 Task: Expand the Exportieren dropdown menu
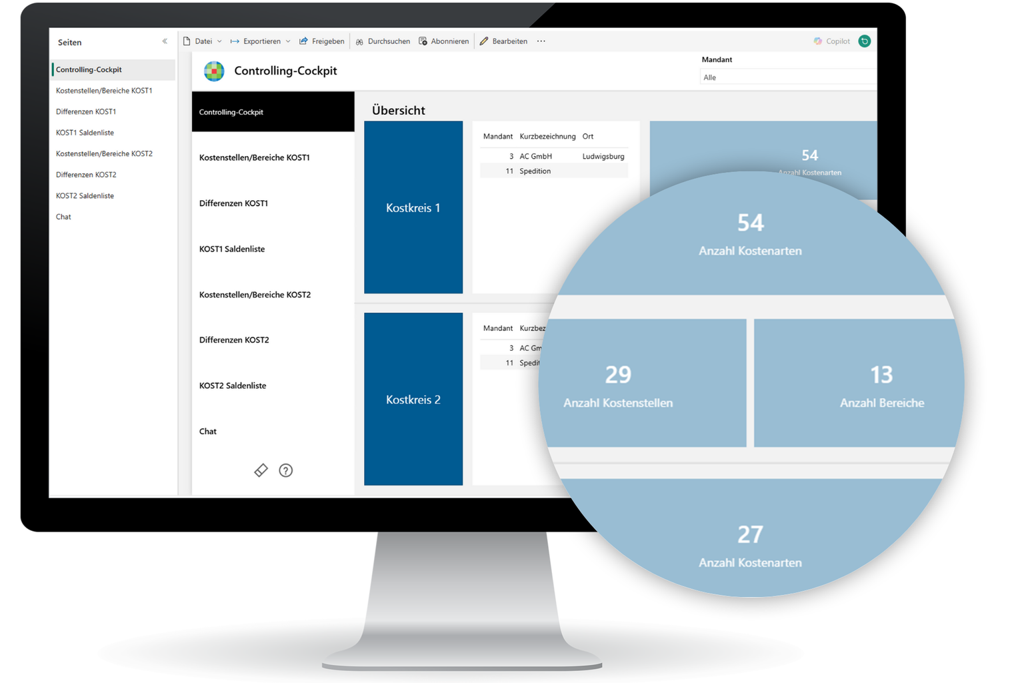click(x=261, y=41)
